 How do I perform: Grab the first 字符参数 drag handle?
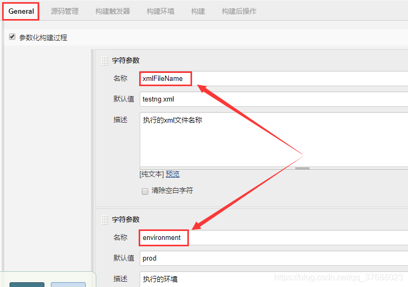point(105,61)
